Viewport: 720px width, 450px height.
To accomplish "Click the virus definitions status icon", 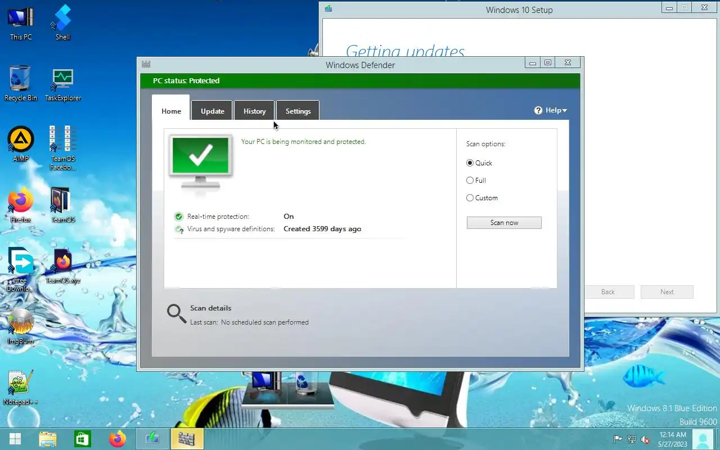I will (x=179, y=229).
